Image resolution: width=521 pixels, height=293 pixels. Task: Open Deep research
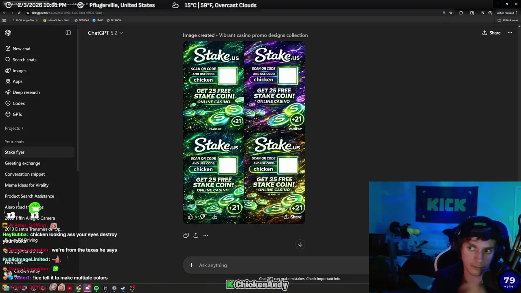pos(22,92)
